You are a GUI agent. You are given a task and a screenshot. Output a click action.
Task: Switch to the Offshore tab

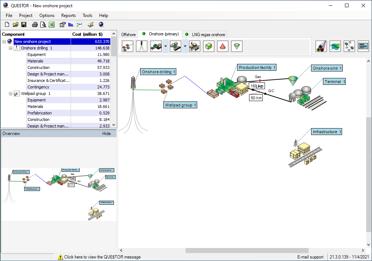(128, 34)
